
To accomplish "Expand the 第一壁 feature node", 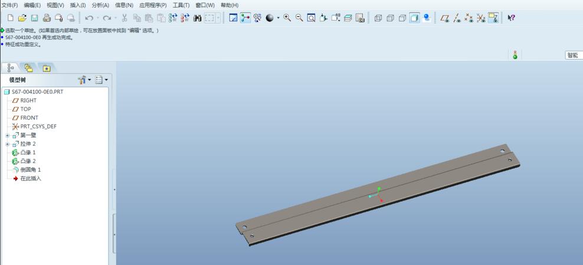I will click(8, 135).
